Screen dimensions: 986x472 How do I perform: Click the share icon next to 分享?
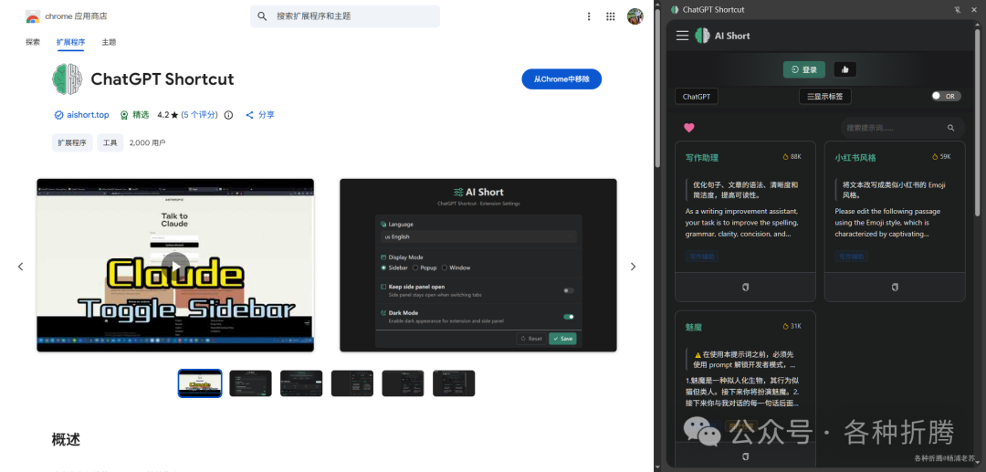click(249, 115)
